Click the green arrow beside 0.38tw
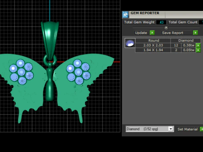The width and height of the screenshot is (203, 152). 198,45
